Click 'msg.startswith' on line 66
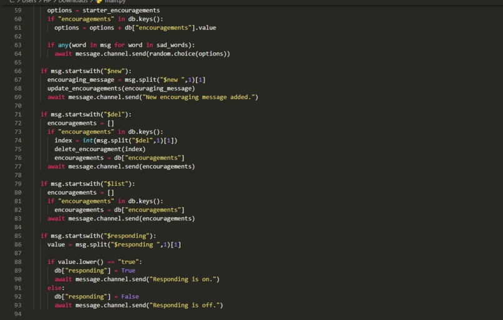503x320 pixels. [76, 71]
